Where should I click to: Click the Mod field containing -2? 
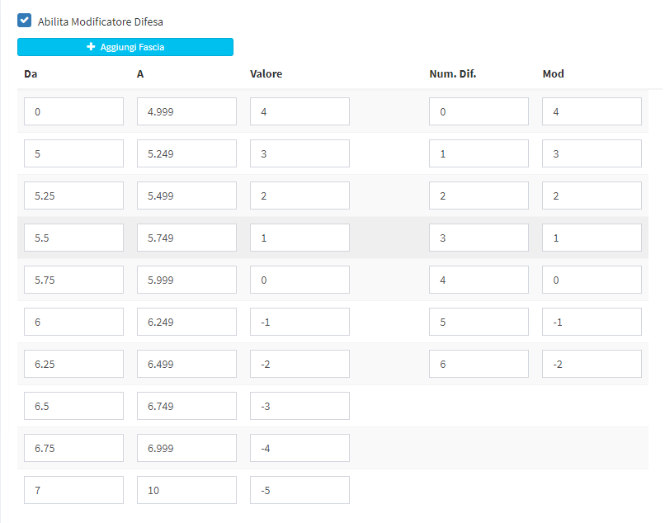592,364
